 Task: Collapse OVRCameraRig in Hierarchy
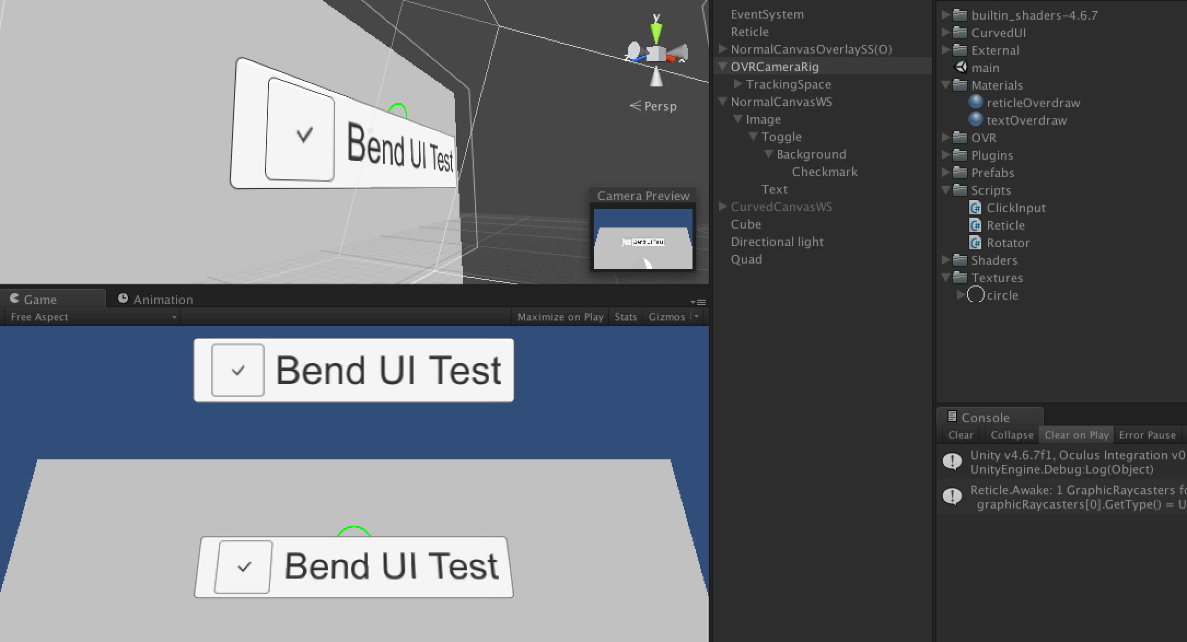(x=723, y=67)
